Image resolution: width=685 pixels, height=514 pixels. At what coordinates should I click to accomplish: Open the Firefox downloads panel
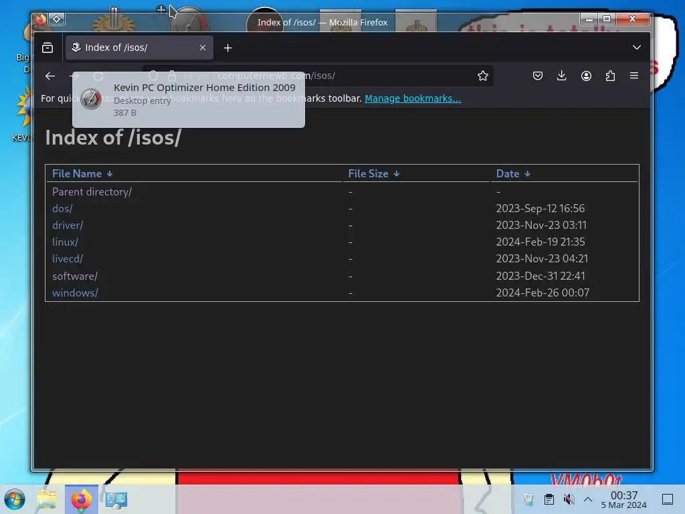(562, 76)
